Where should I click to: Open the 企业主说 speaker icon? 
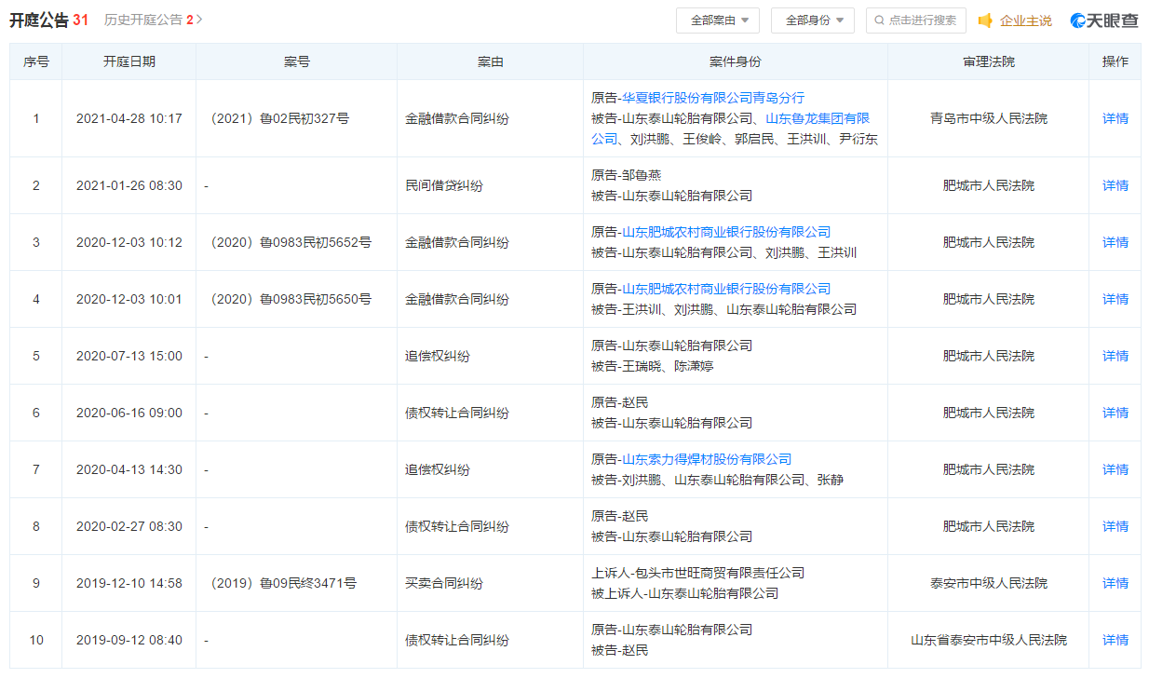(985, 20)
